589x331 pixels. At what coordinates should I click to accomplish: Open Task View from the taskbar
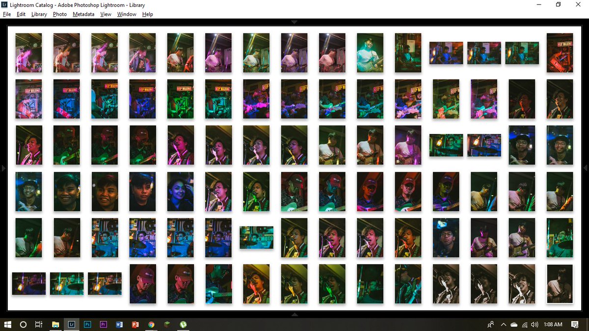tap(39, 324)
